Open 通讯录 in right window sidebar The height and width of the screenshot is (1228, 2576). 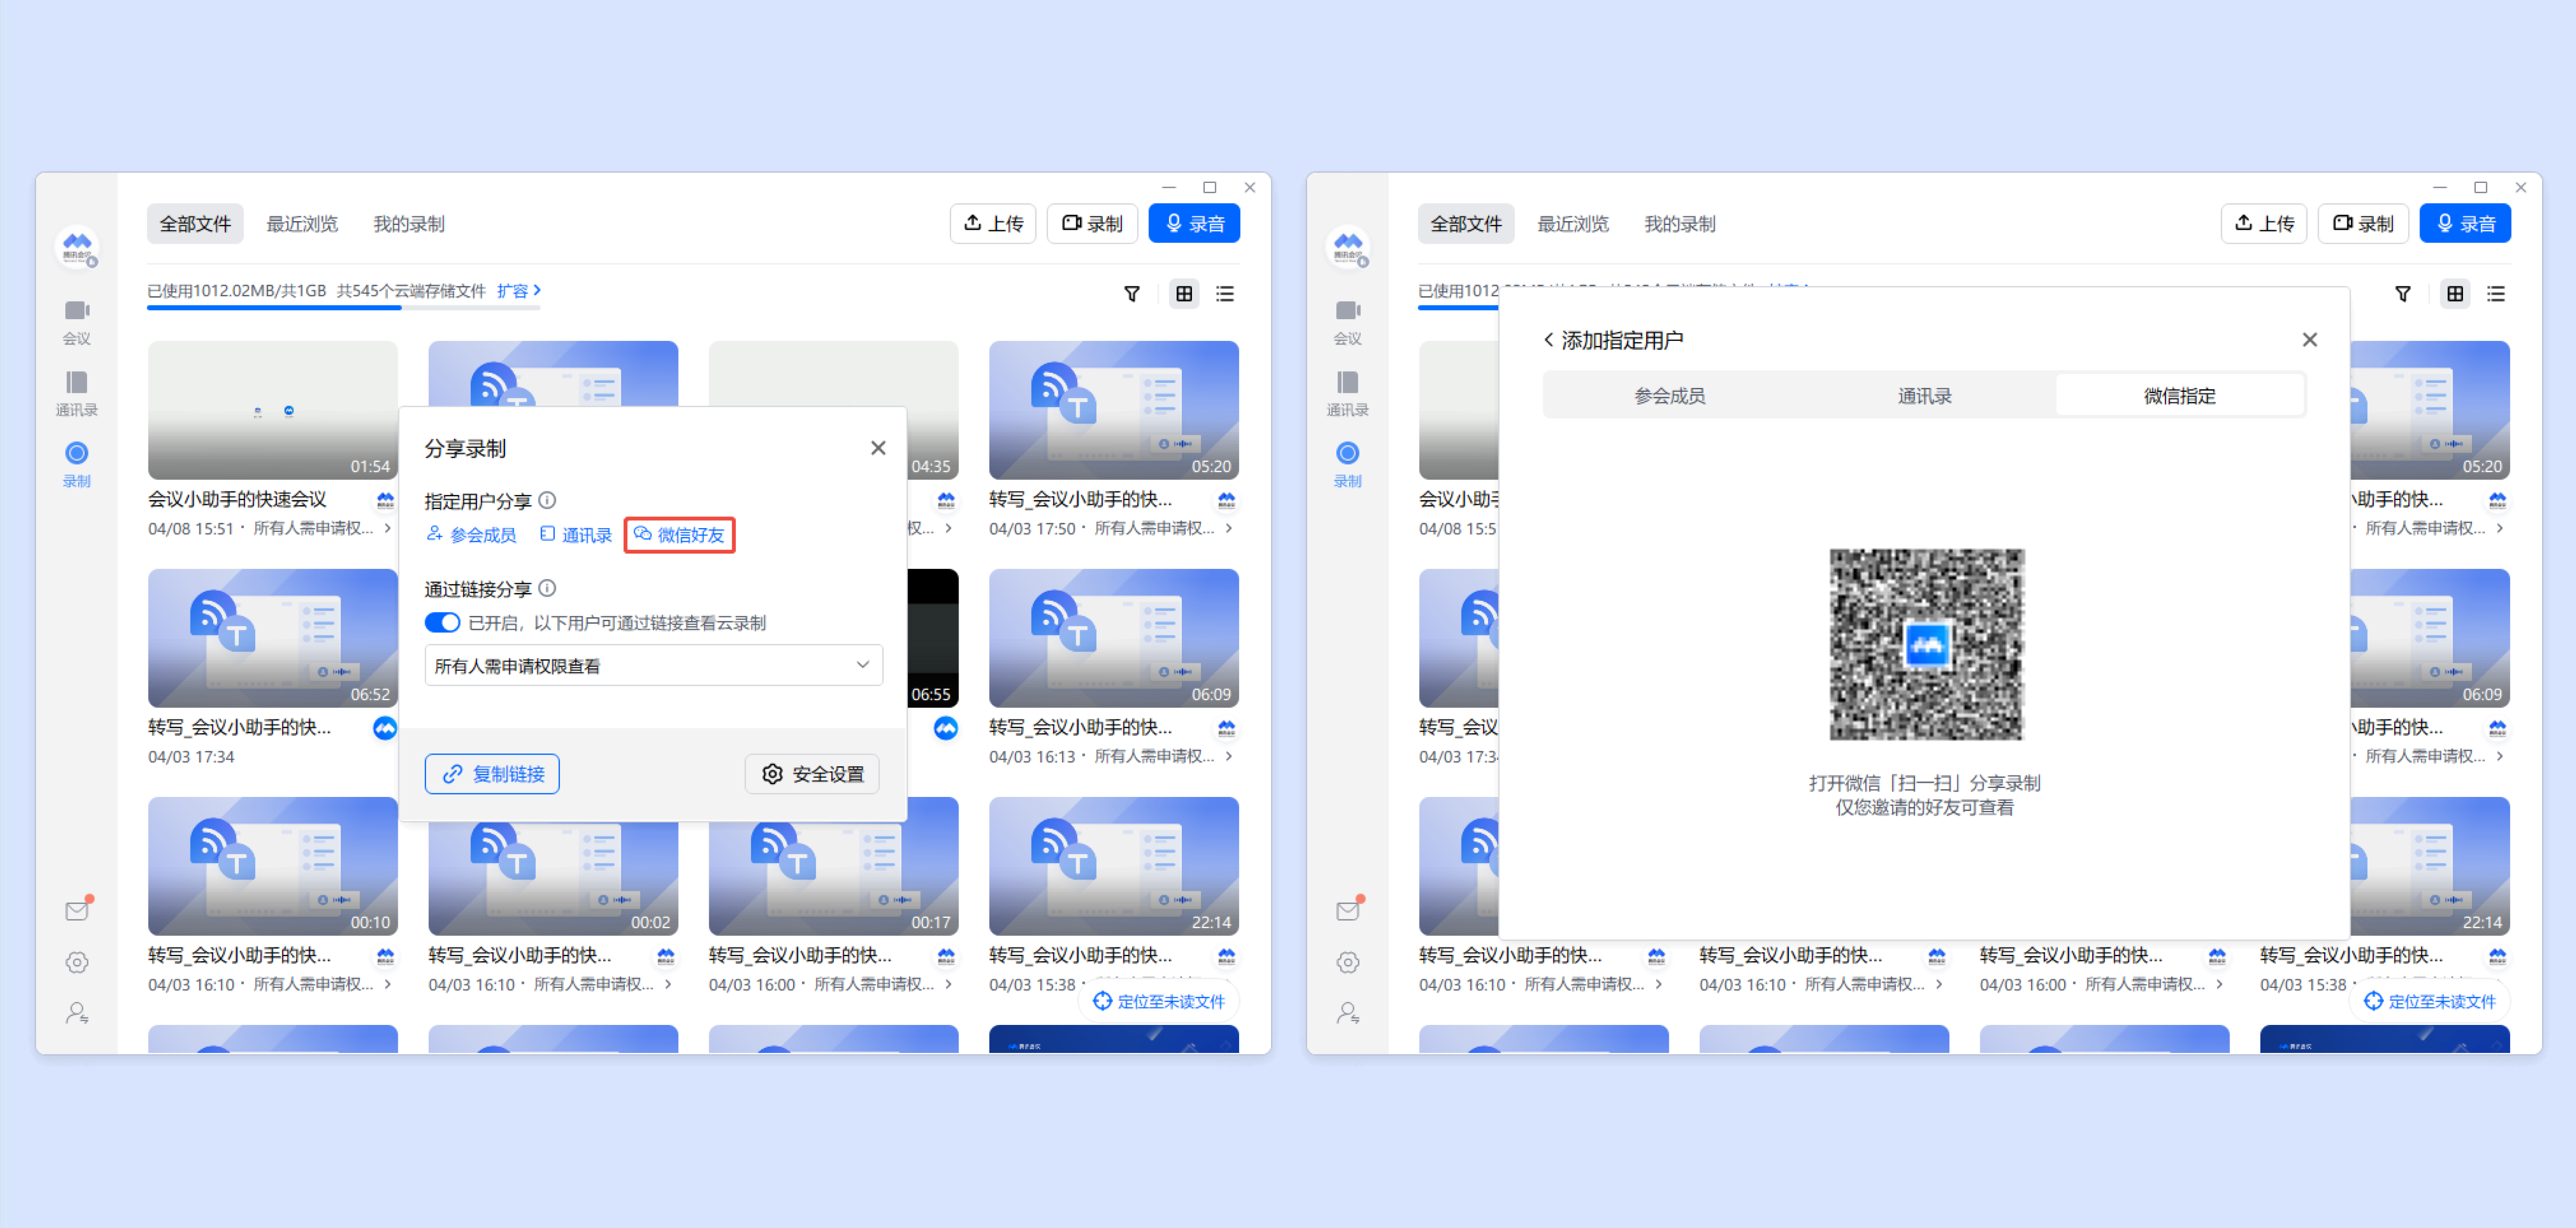click(x=1348, y=393)
